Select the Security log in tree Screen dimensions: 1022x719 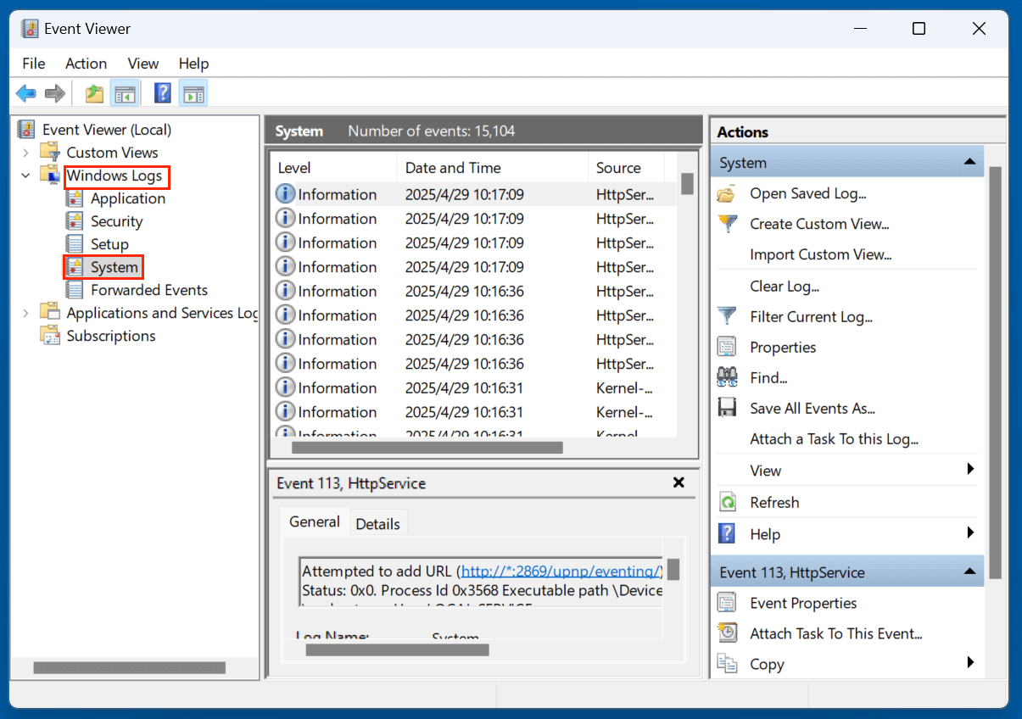tap(116, 221)
